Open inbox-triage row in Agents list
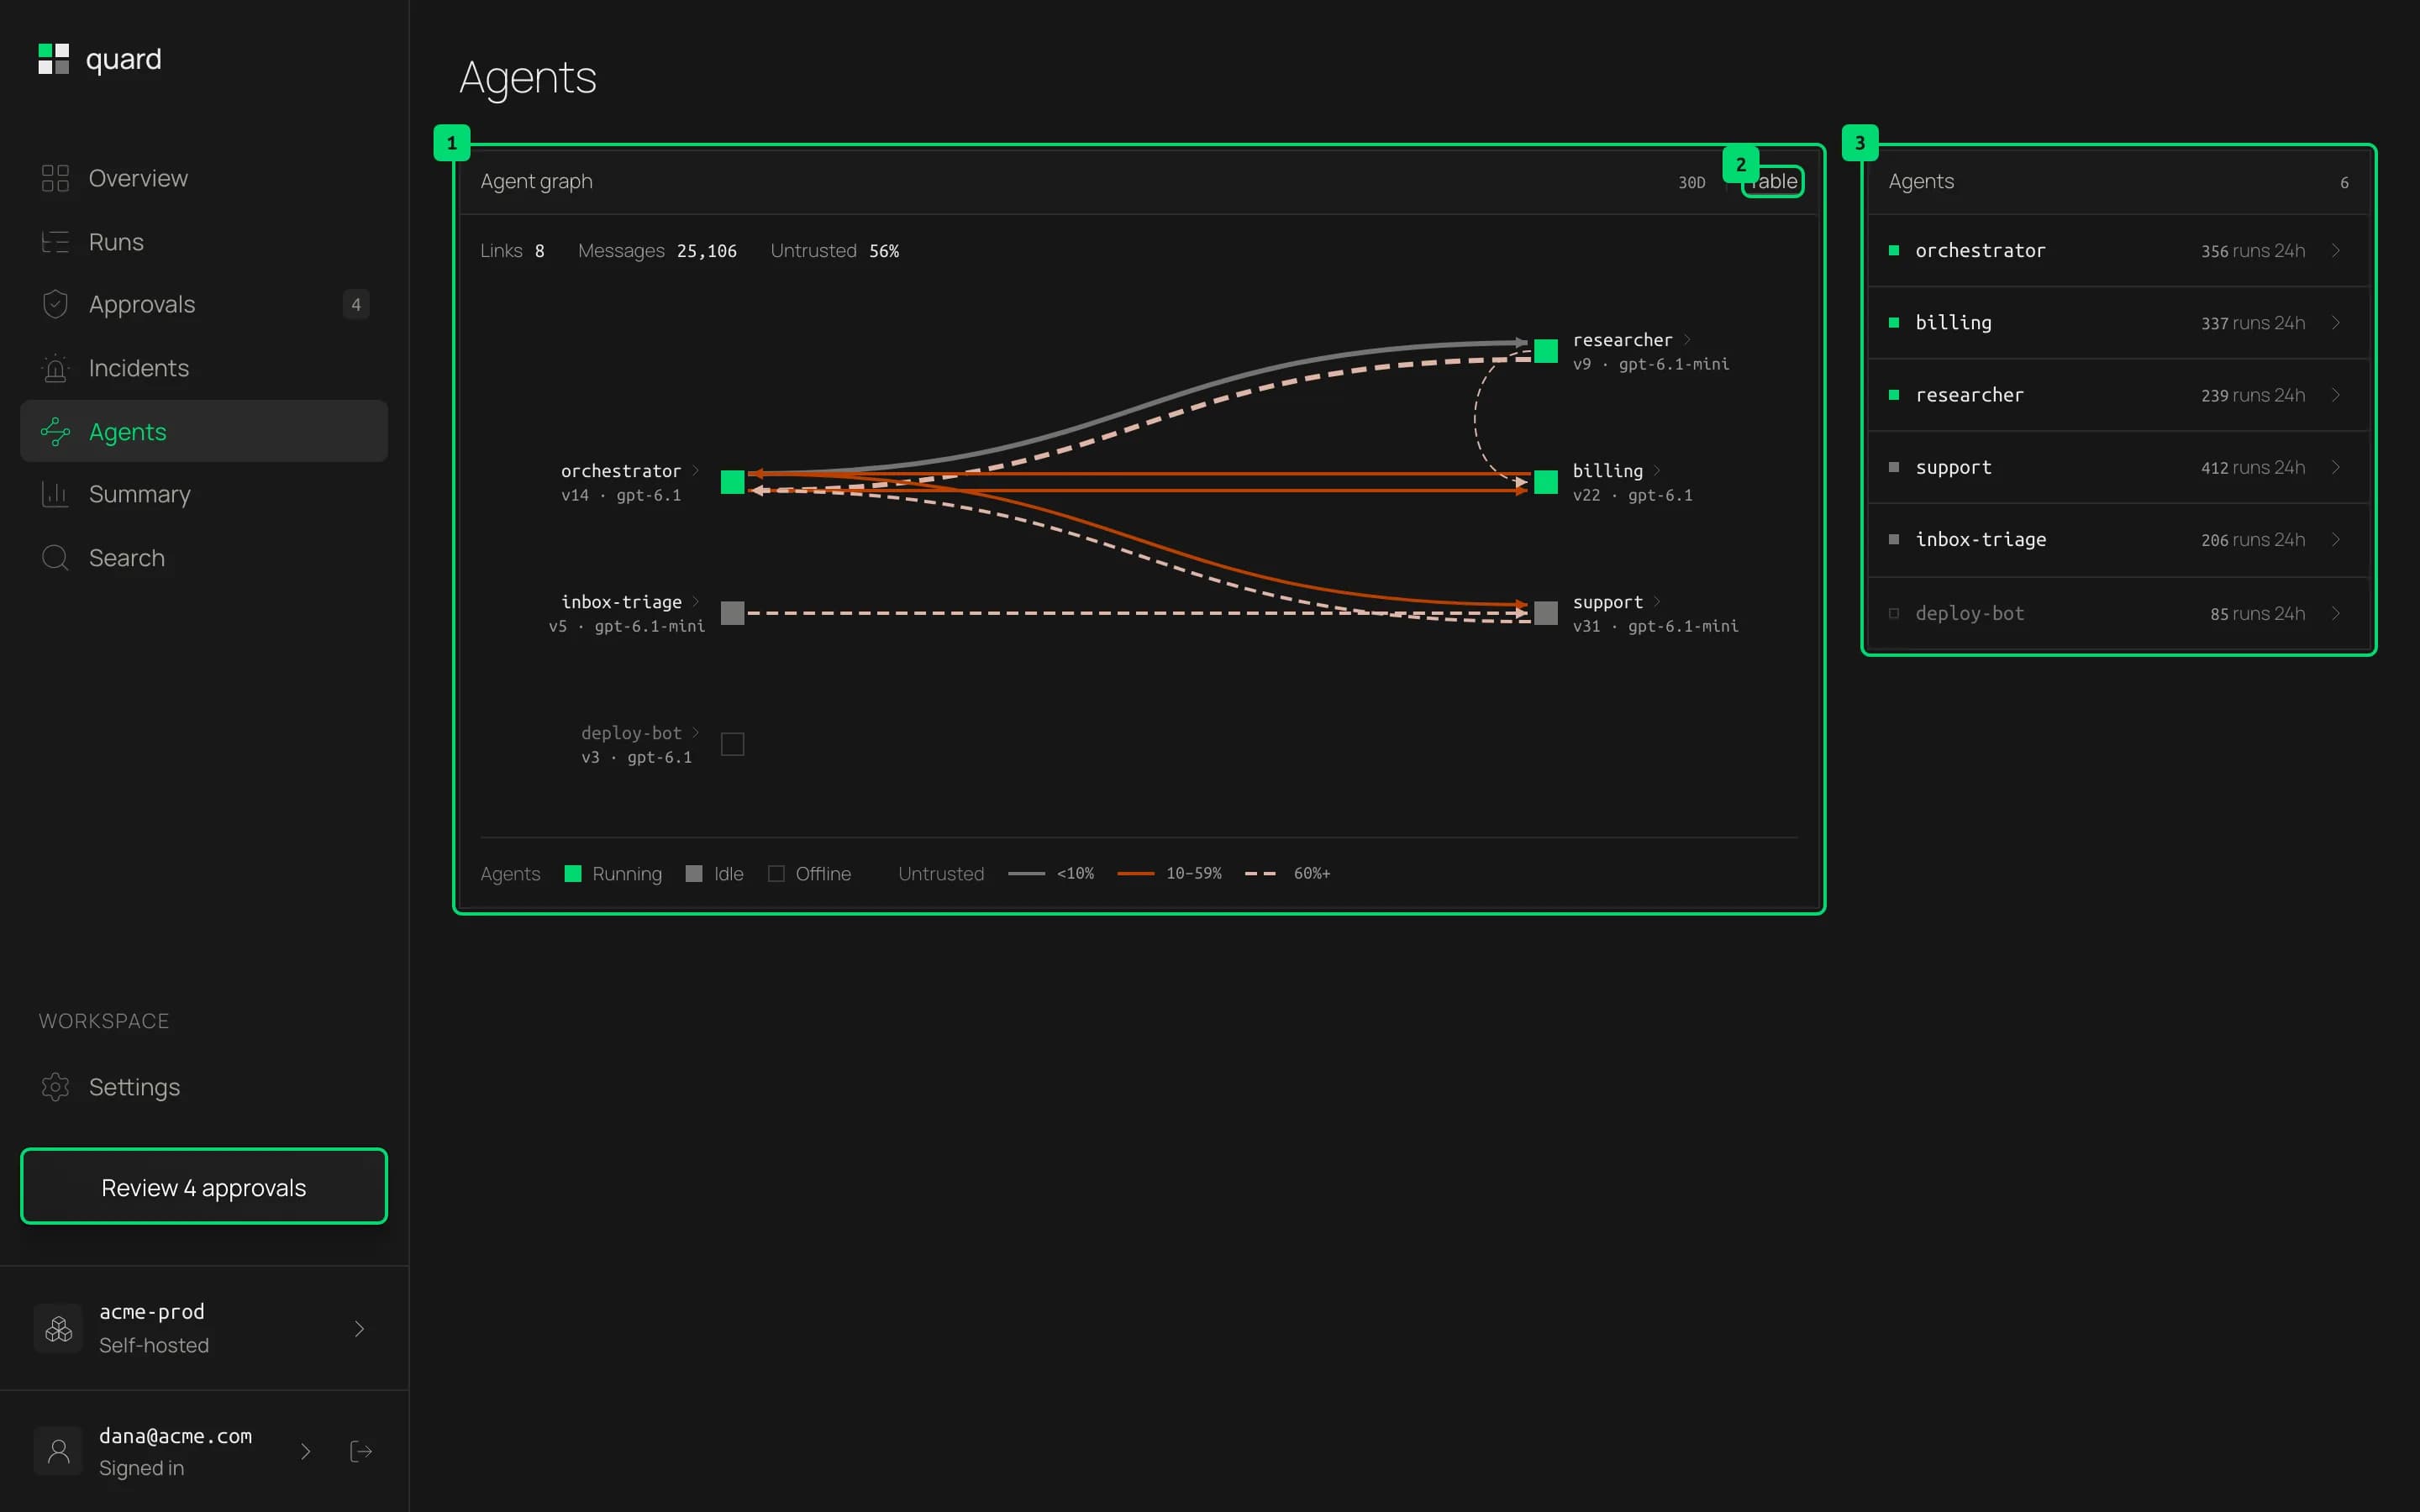The width and height of the screenshot is (2420, 1512). point(2118,540)
